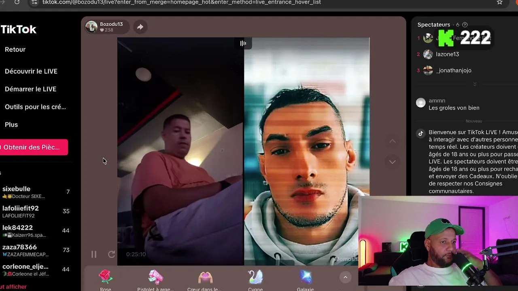This screenshot has width=518, height=291.
Task: Open lazone13's viewer profile
Action: pyautogui.click(x=448, y=54)
